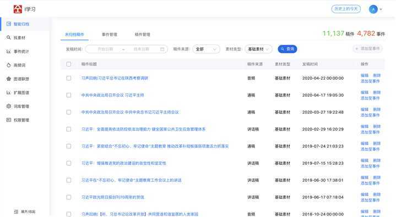Open the calendar icon in date range field
396x217 pixels.
[x=162, y=49]
